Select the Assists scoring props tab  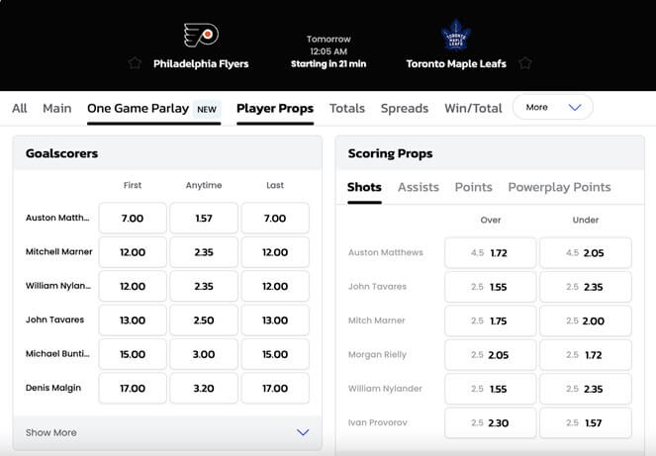[x=419, y=187]
